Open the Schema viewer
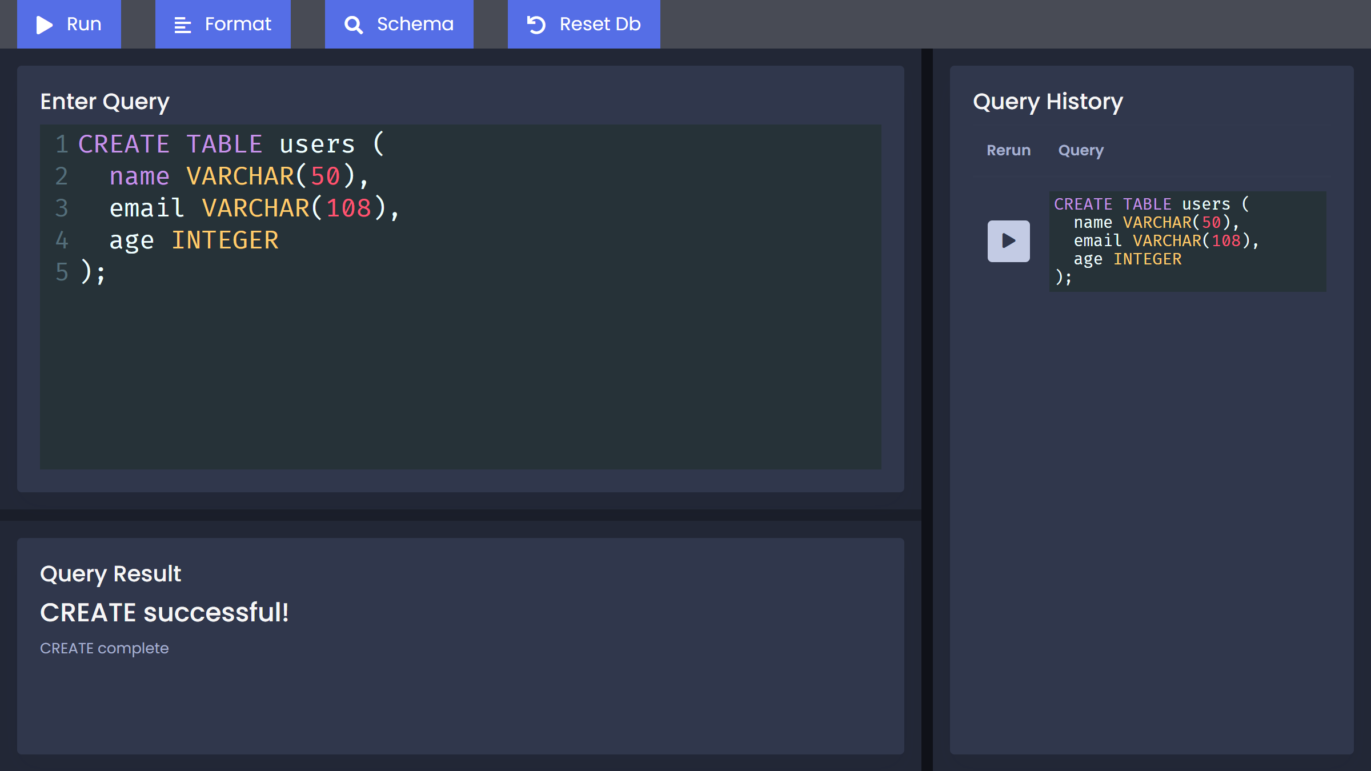Viewport: 1371px width, 771px height. coord(399,24)
